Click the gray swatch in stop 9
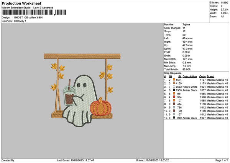 (174, 107)
